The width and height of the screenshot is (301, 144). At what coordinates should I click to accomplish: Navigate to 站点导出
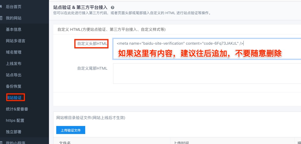click(14, 75)
